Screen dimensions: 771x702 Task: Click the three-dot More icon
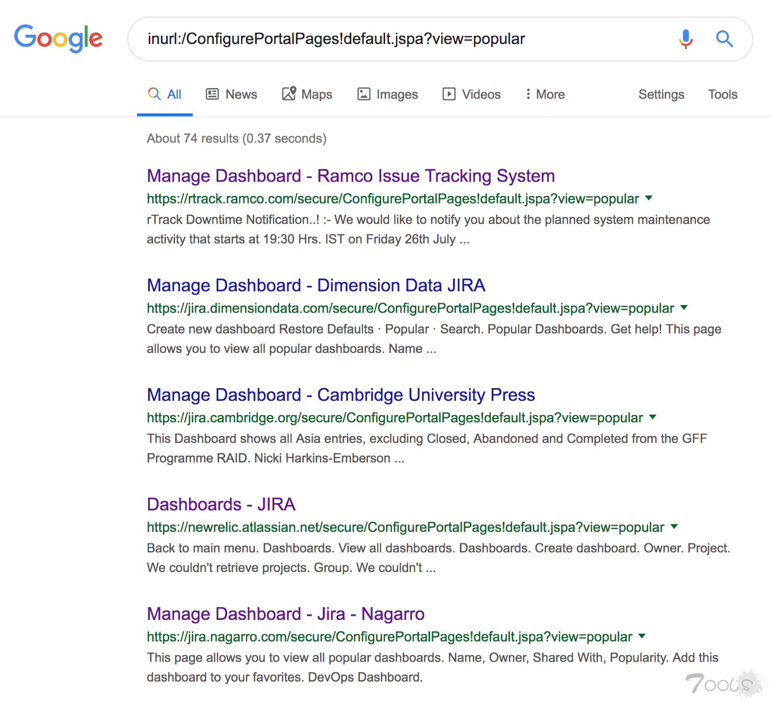(x=528, y=94)
